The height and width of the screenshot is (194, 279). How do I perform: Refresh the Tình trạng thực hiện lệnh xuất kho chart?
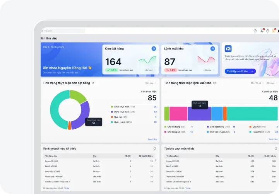[x=214, y=83]
